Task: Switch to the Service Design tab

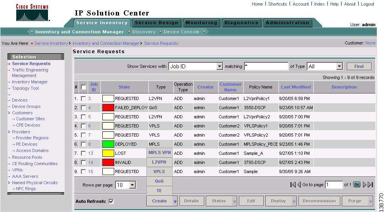Action: coord(156,23)
